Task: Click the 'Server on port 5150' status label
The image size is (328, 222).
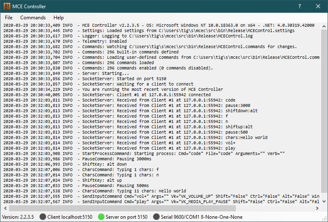Action: tap(127, 217)
